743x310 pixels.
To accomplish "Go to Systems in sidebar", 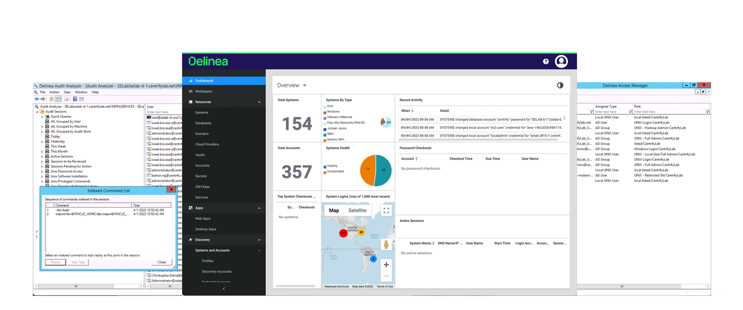I will (x=202, y=112).
